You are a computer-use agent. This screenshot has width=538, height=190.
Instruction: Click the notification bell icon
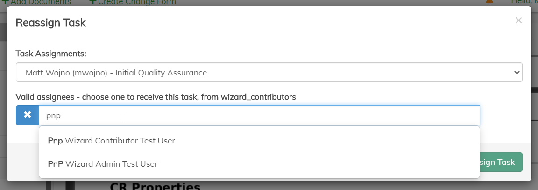coord(489,2)
